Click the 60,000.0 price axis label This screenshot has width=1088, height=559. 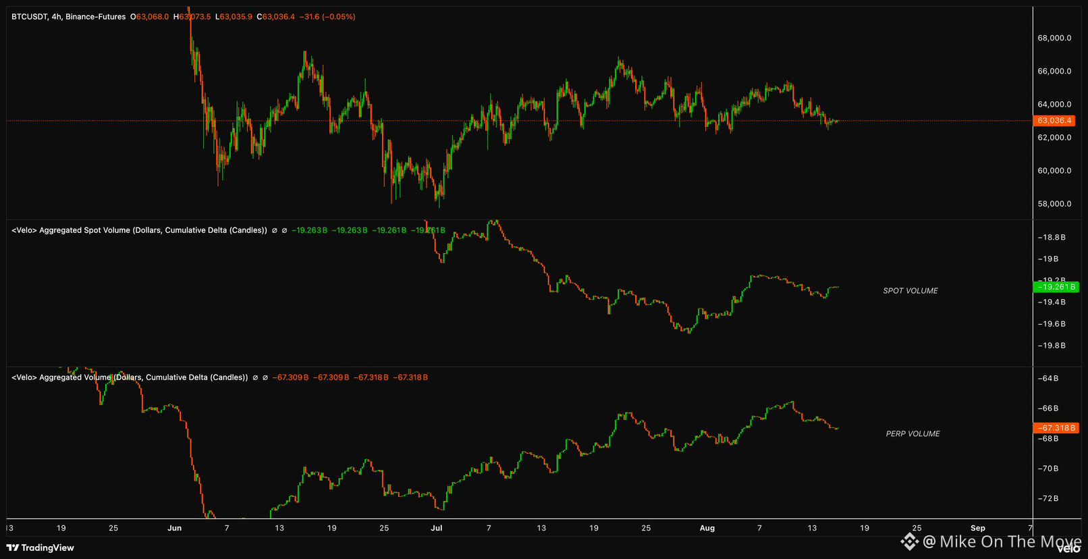tap(1054, 171)
